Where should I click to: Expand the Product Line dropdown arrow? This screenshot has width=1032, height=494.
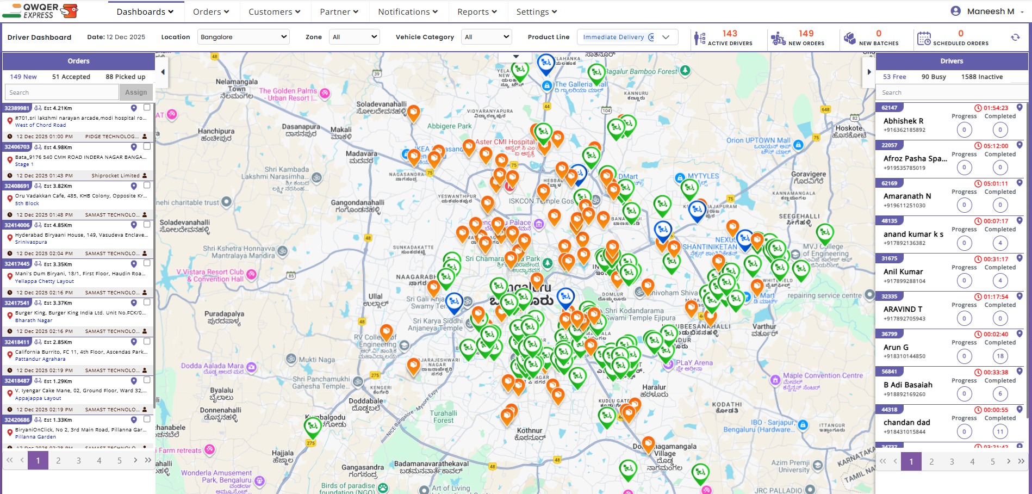pos(666,37)
